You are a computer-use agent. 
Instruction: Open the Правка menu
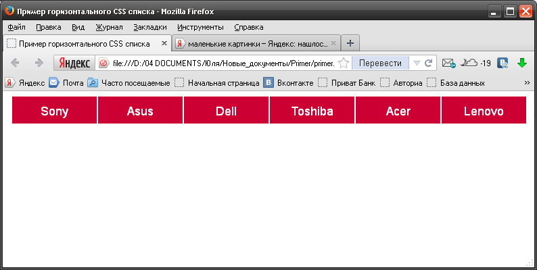click(x=49, y=27)
